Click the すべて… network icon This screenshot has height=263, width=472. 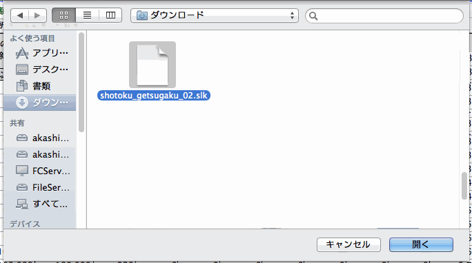tap(21, 204)
